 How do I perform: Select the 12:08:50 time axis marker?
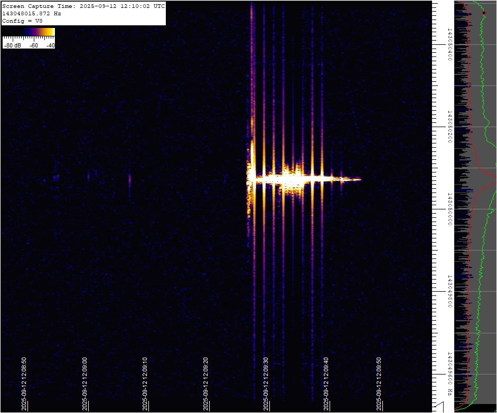(24, 384)
